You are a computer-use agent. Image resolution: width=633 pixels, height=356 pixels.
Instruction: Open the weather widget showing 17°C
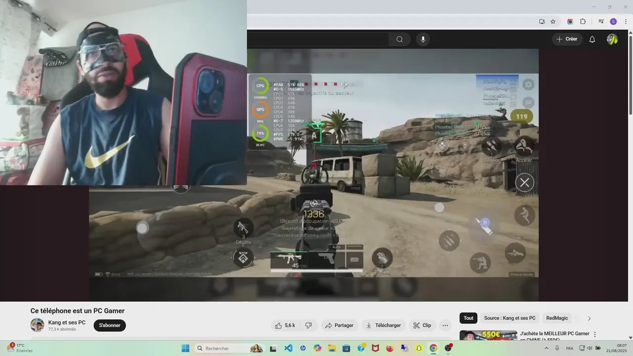[20, 348]
